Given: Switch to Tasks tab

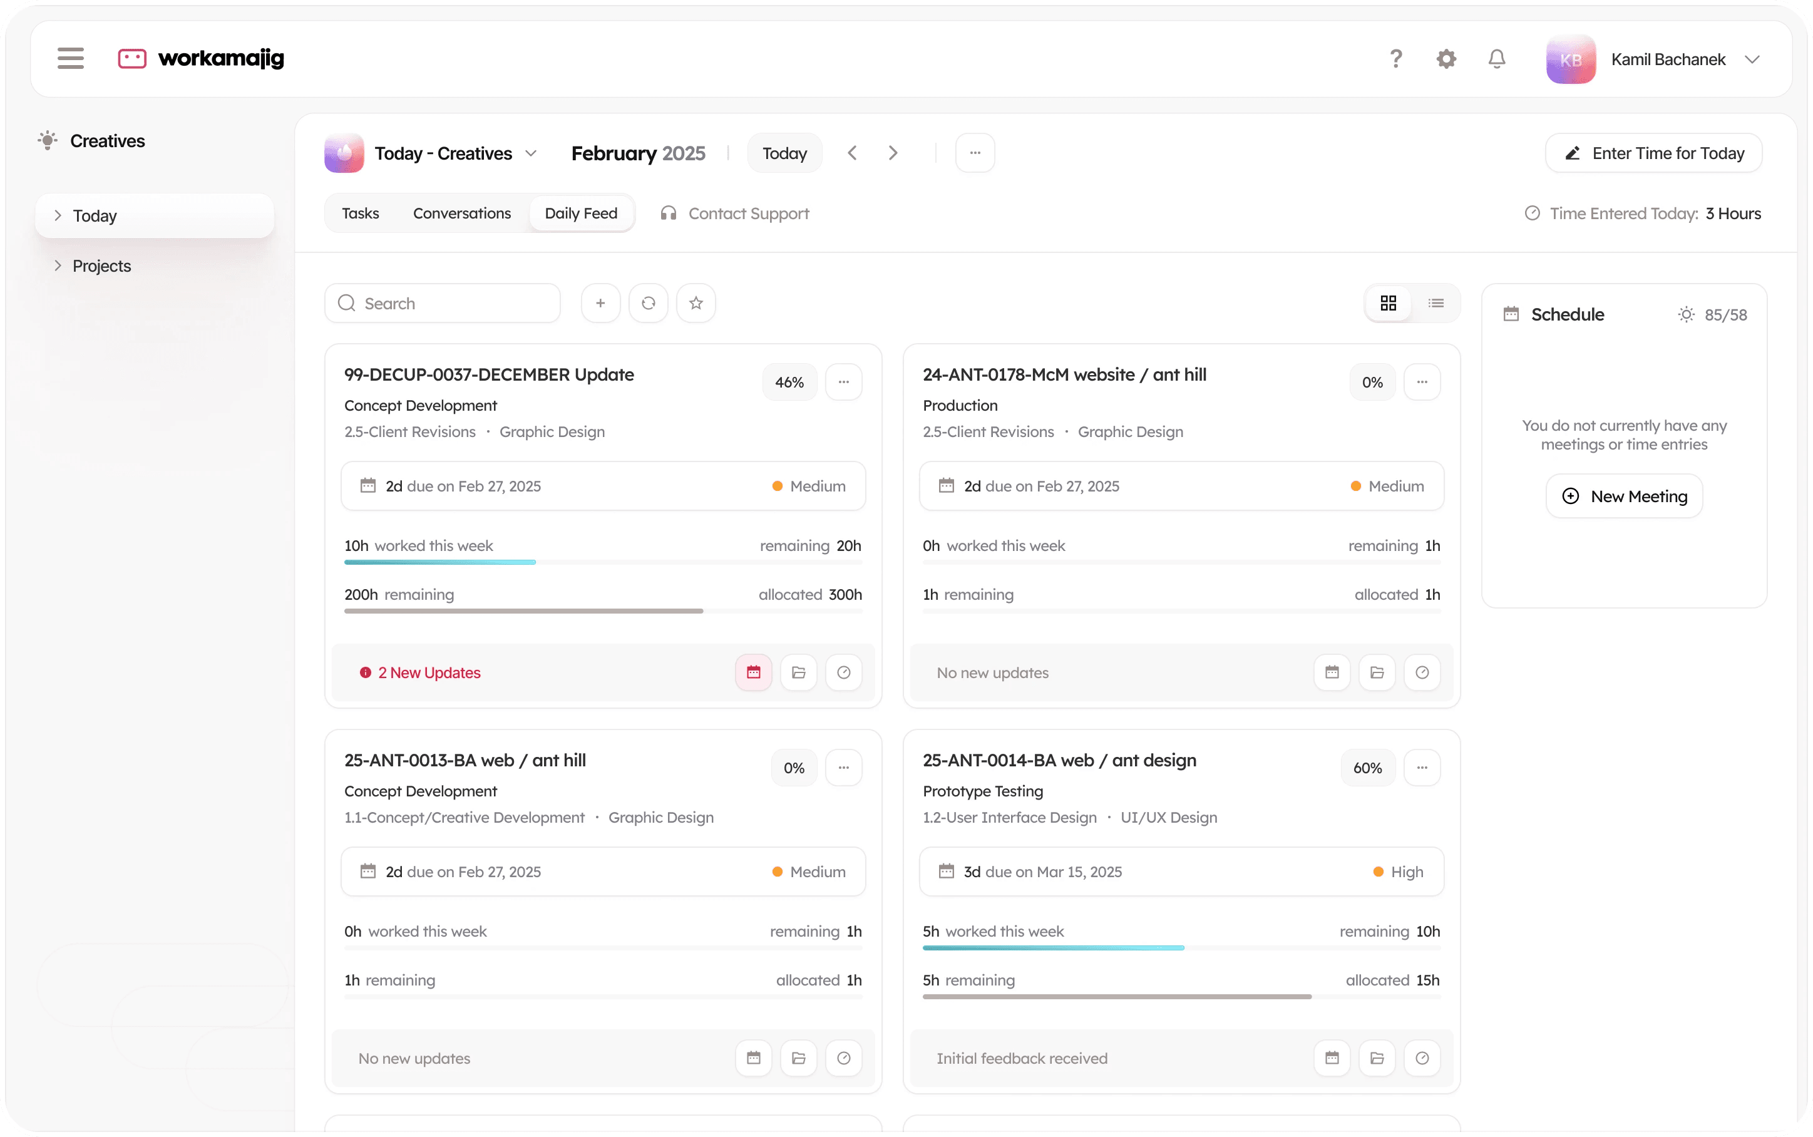Looking at the screenshot, I should tap(360, 214).
